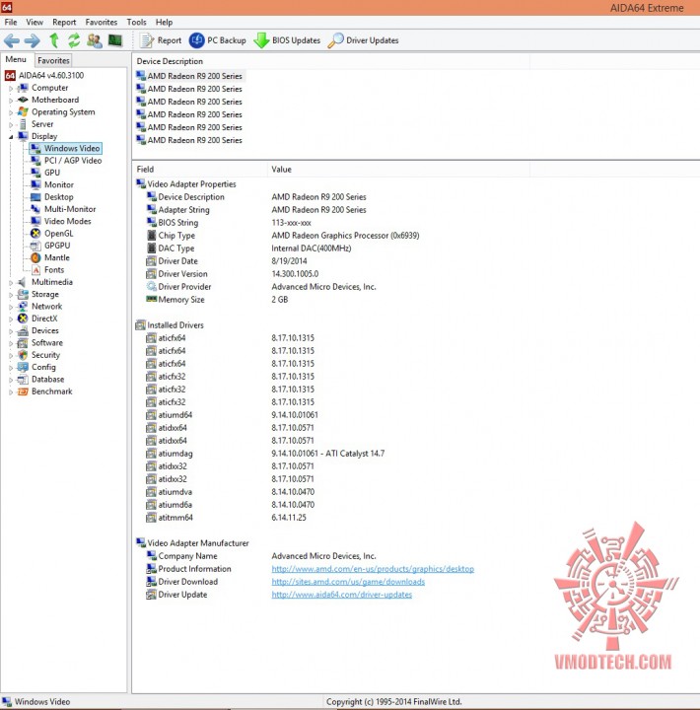This screenshot has width=700, height=710.
Task: Click the green monitor icon in toolbar
Action: (115, 40)
